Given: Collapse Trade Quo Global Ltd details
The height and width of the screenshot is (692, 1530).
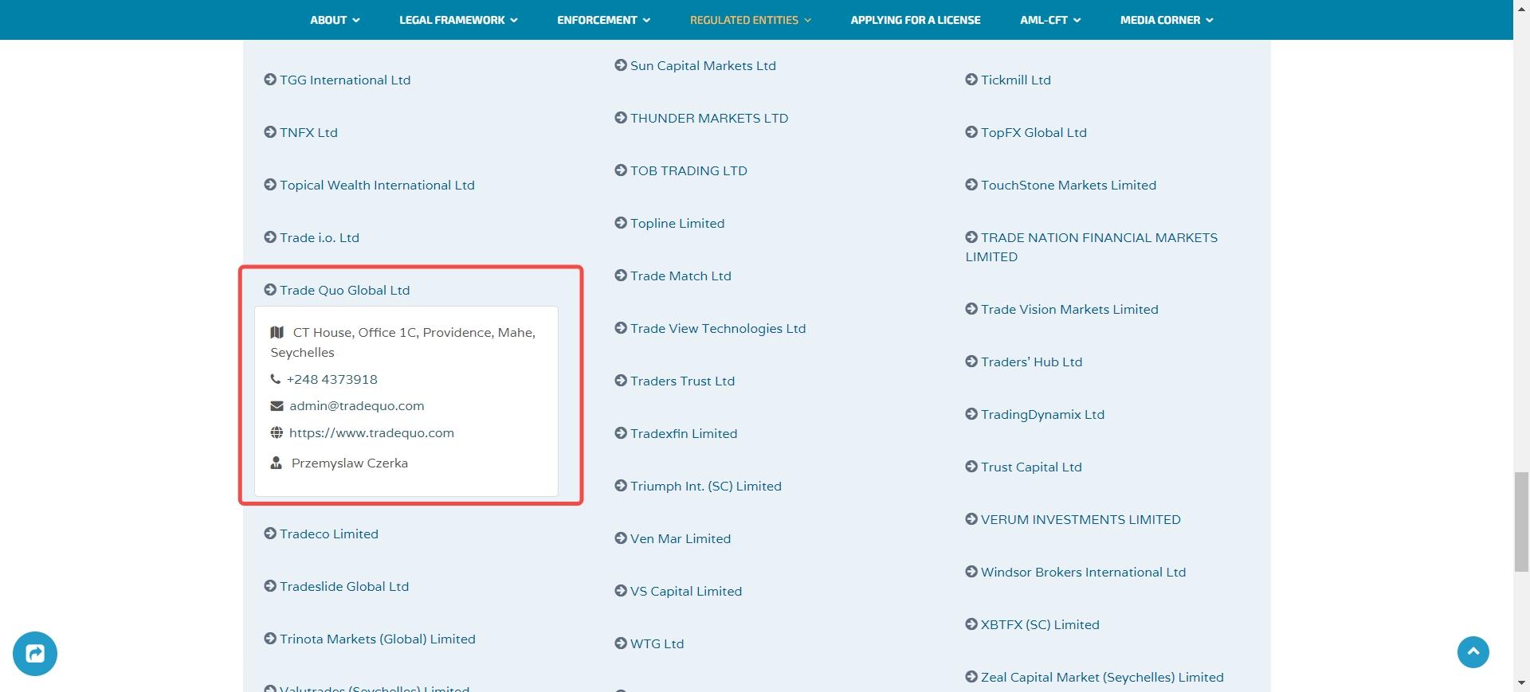Looking at the screenshot, I should (337, 290).
